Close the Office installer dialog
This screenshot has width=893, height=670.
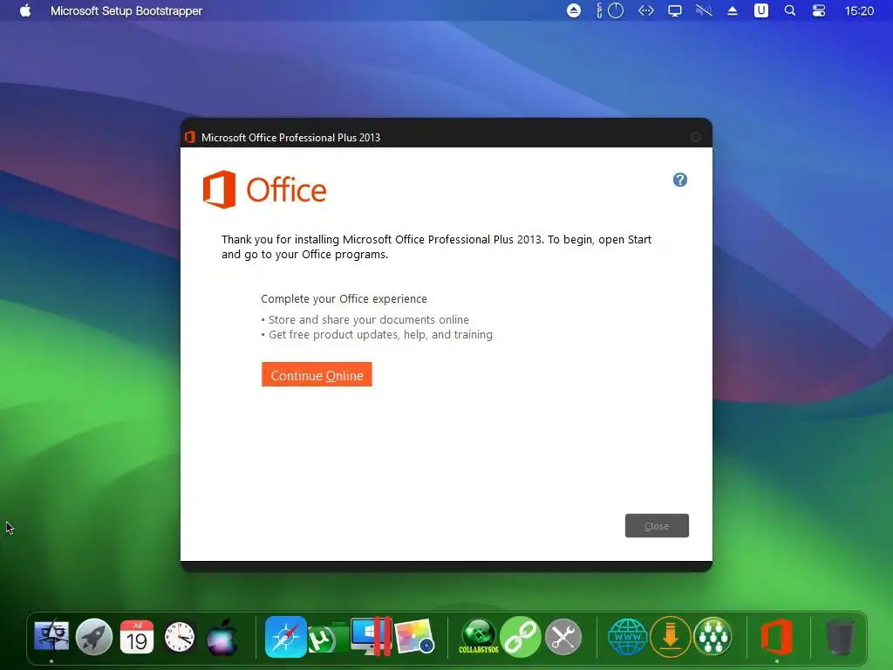click(x=657, y=525)
